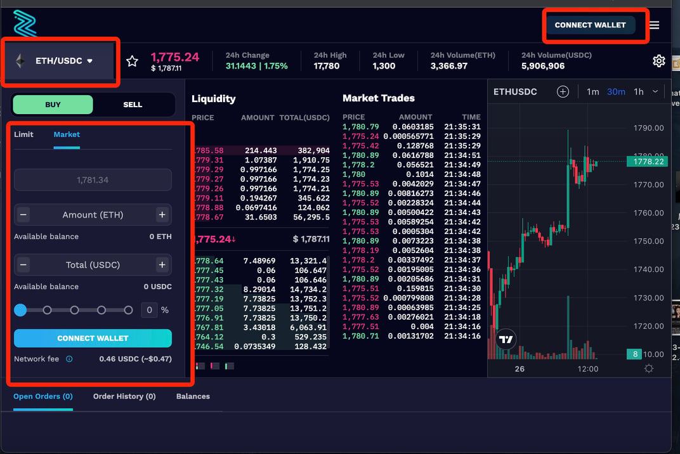This screenshot has height=454, width=680.
Task: Switch to the SELL side toggle
Action: click(133, 105)
